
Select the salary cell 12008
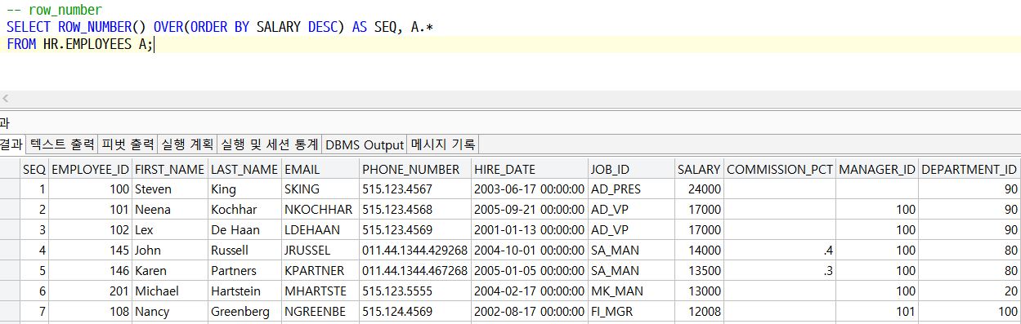click(699, 311)
